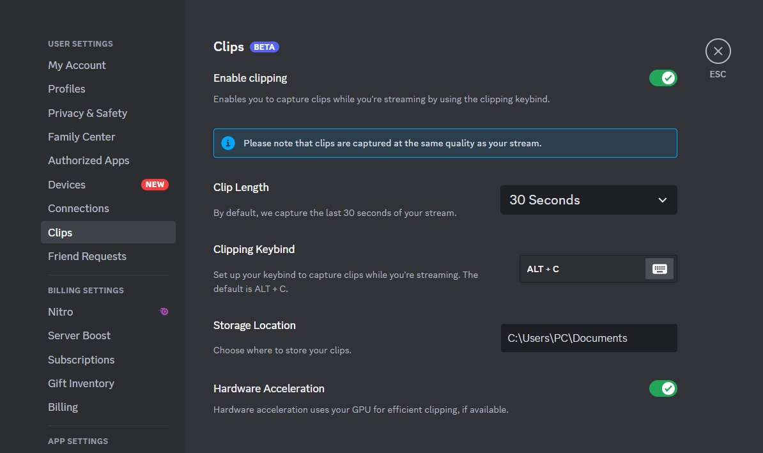Click the checkmark inside Hardware Acceleration toggle
Screen dimensions: 763x453
[x=668, y=388]
